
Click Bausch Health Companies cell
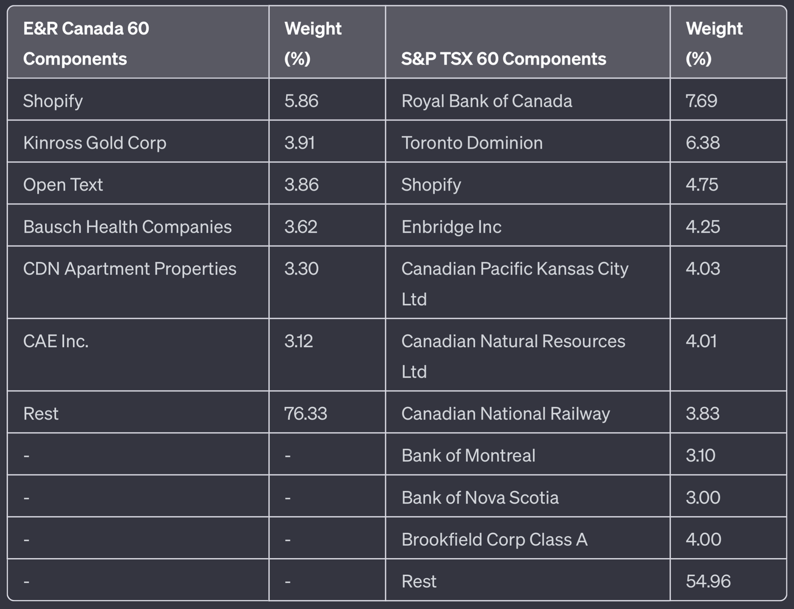[127, 227]
